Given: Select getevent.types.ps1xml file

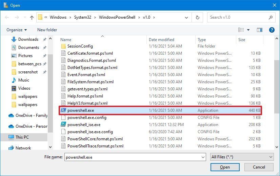Looking at the screenshot, I should click(87, 89).
